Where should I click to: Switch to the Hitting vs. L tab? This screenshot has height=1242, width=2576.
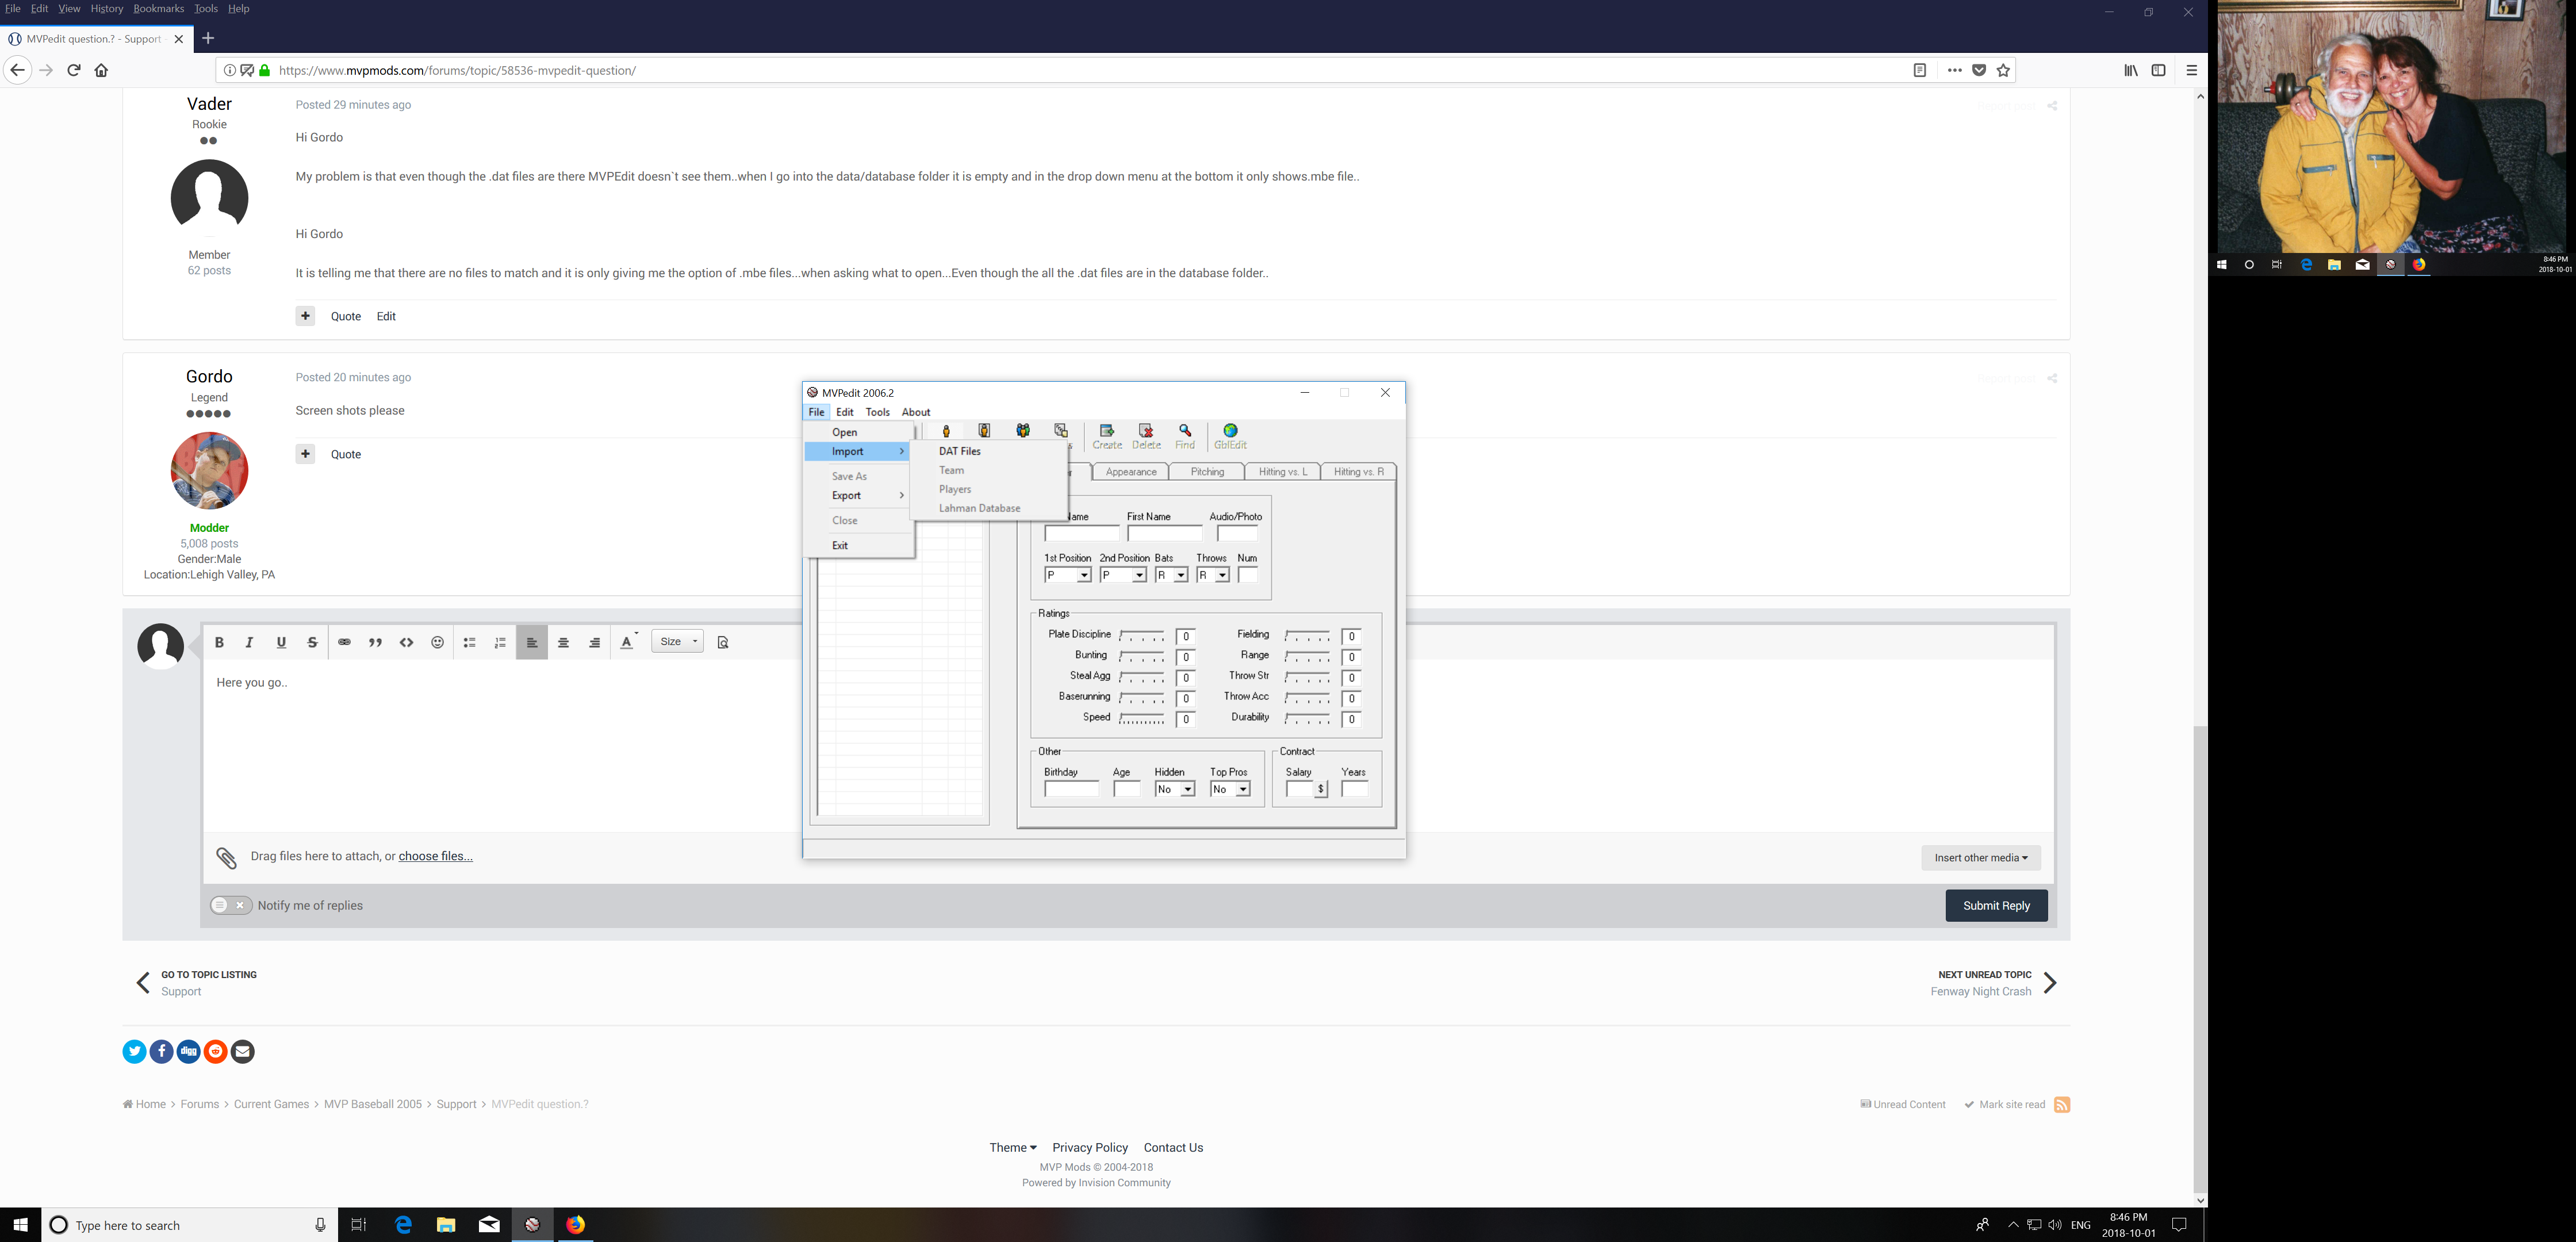tap(1283, 472)
